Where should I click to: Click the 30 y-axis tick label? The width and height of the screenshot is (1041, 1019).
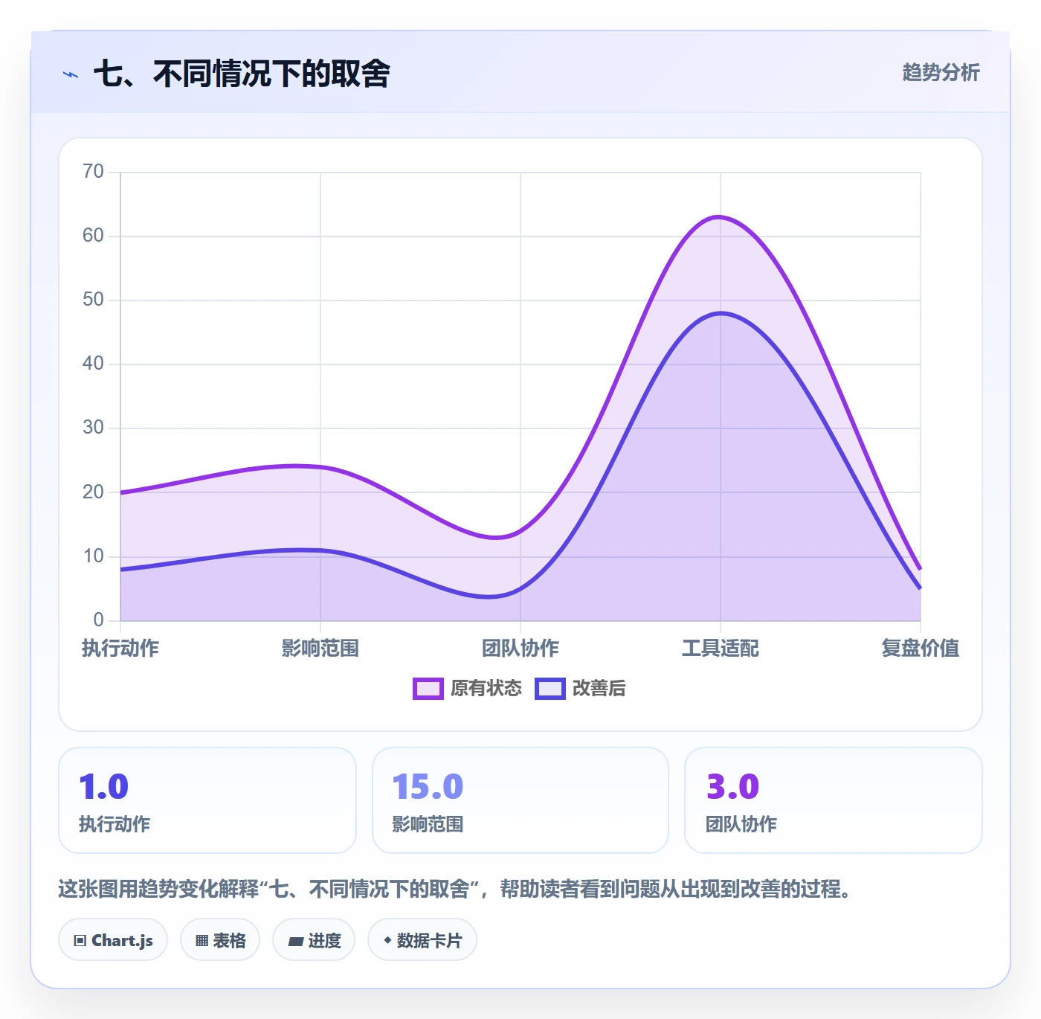coord(93,428)
